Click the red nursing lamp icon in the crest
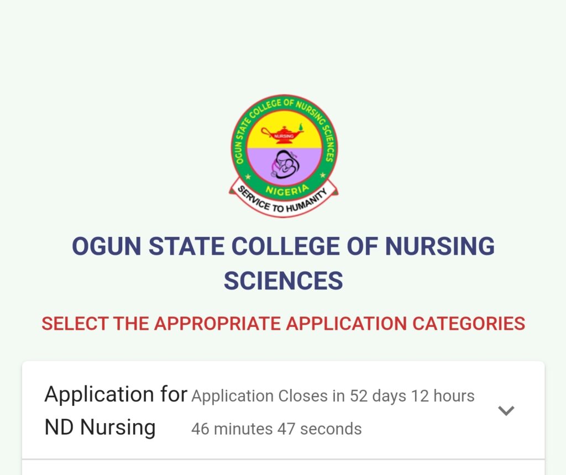Viewport: 566px width, 475px height. tap(283, 134)
